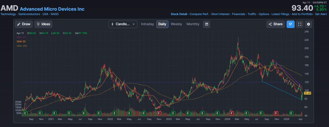The height and width of the screenshot is (127, 329).
Task: Expand the Candle chart type dropdown
Action: [x=123, y=24]
